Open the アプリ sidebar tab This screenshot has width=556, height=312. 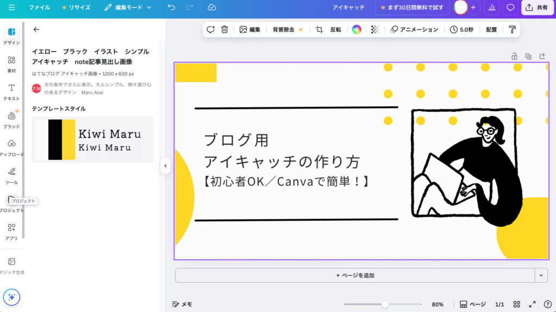pyautogui.click(x=11, y=232)
